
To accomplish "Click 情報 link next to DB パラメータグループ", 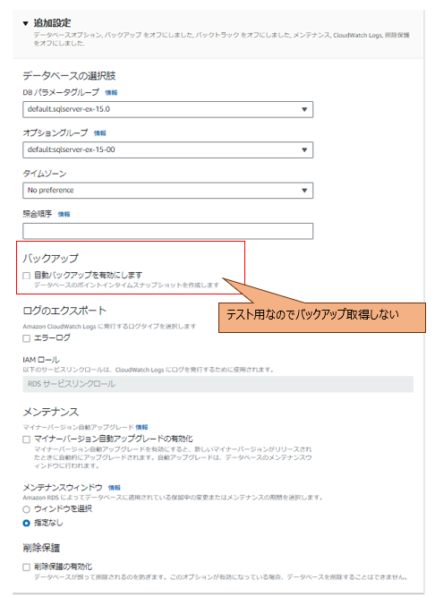I will click(111, 92).
